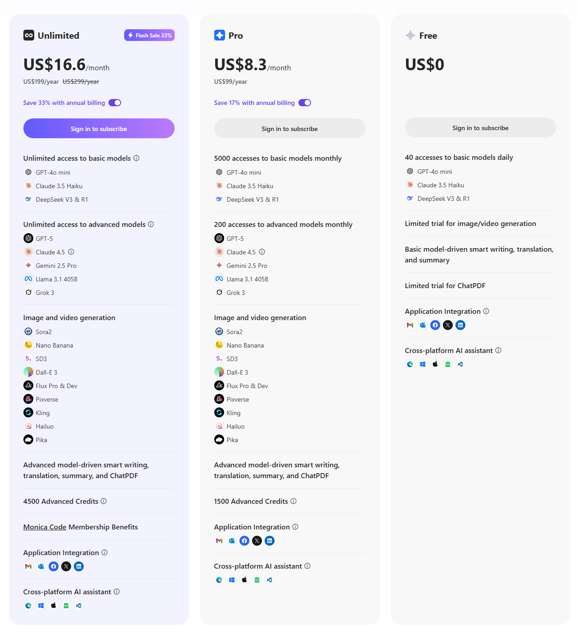Click info icon next to Claude 4.5 in Unlimited
Viewport: 577px width, 633px height.
(x=71, y=252)
